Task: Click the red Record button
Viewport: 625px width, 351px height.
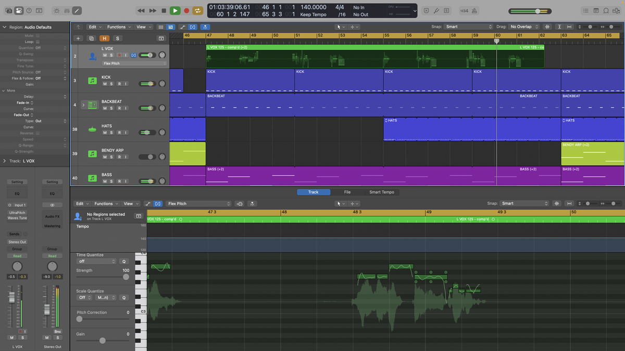Action: 186,10
